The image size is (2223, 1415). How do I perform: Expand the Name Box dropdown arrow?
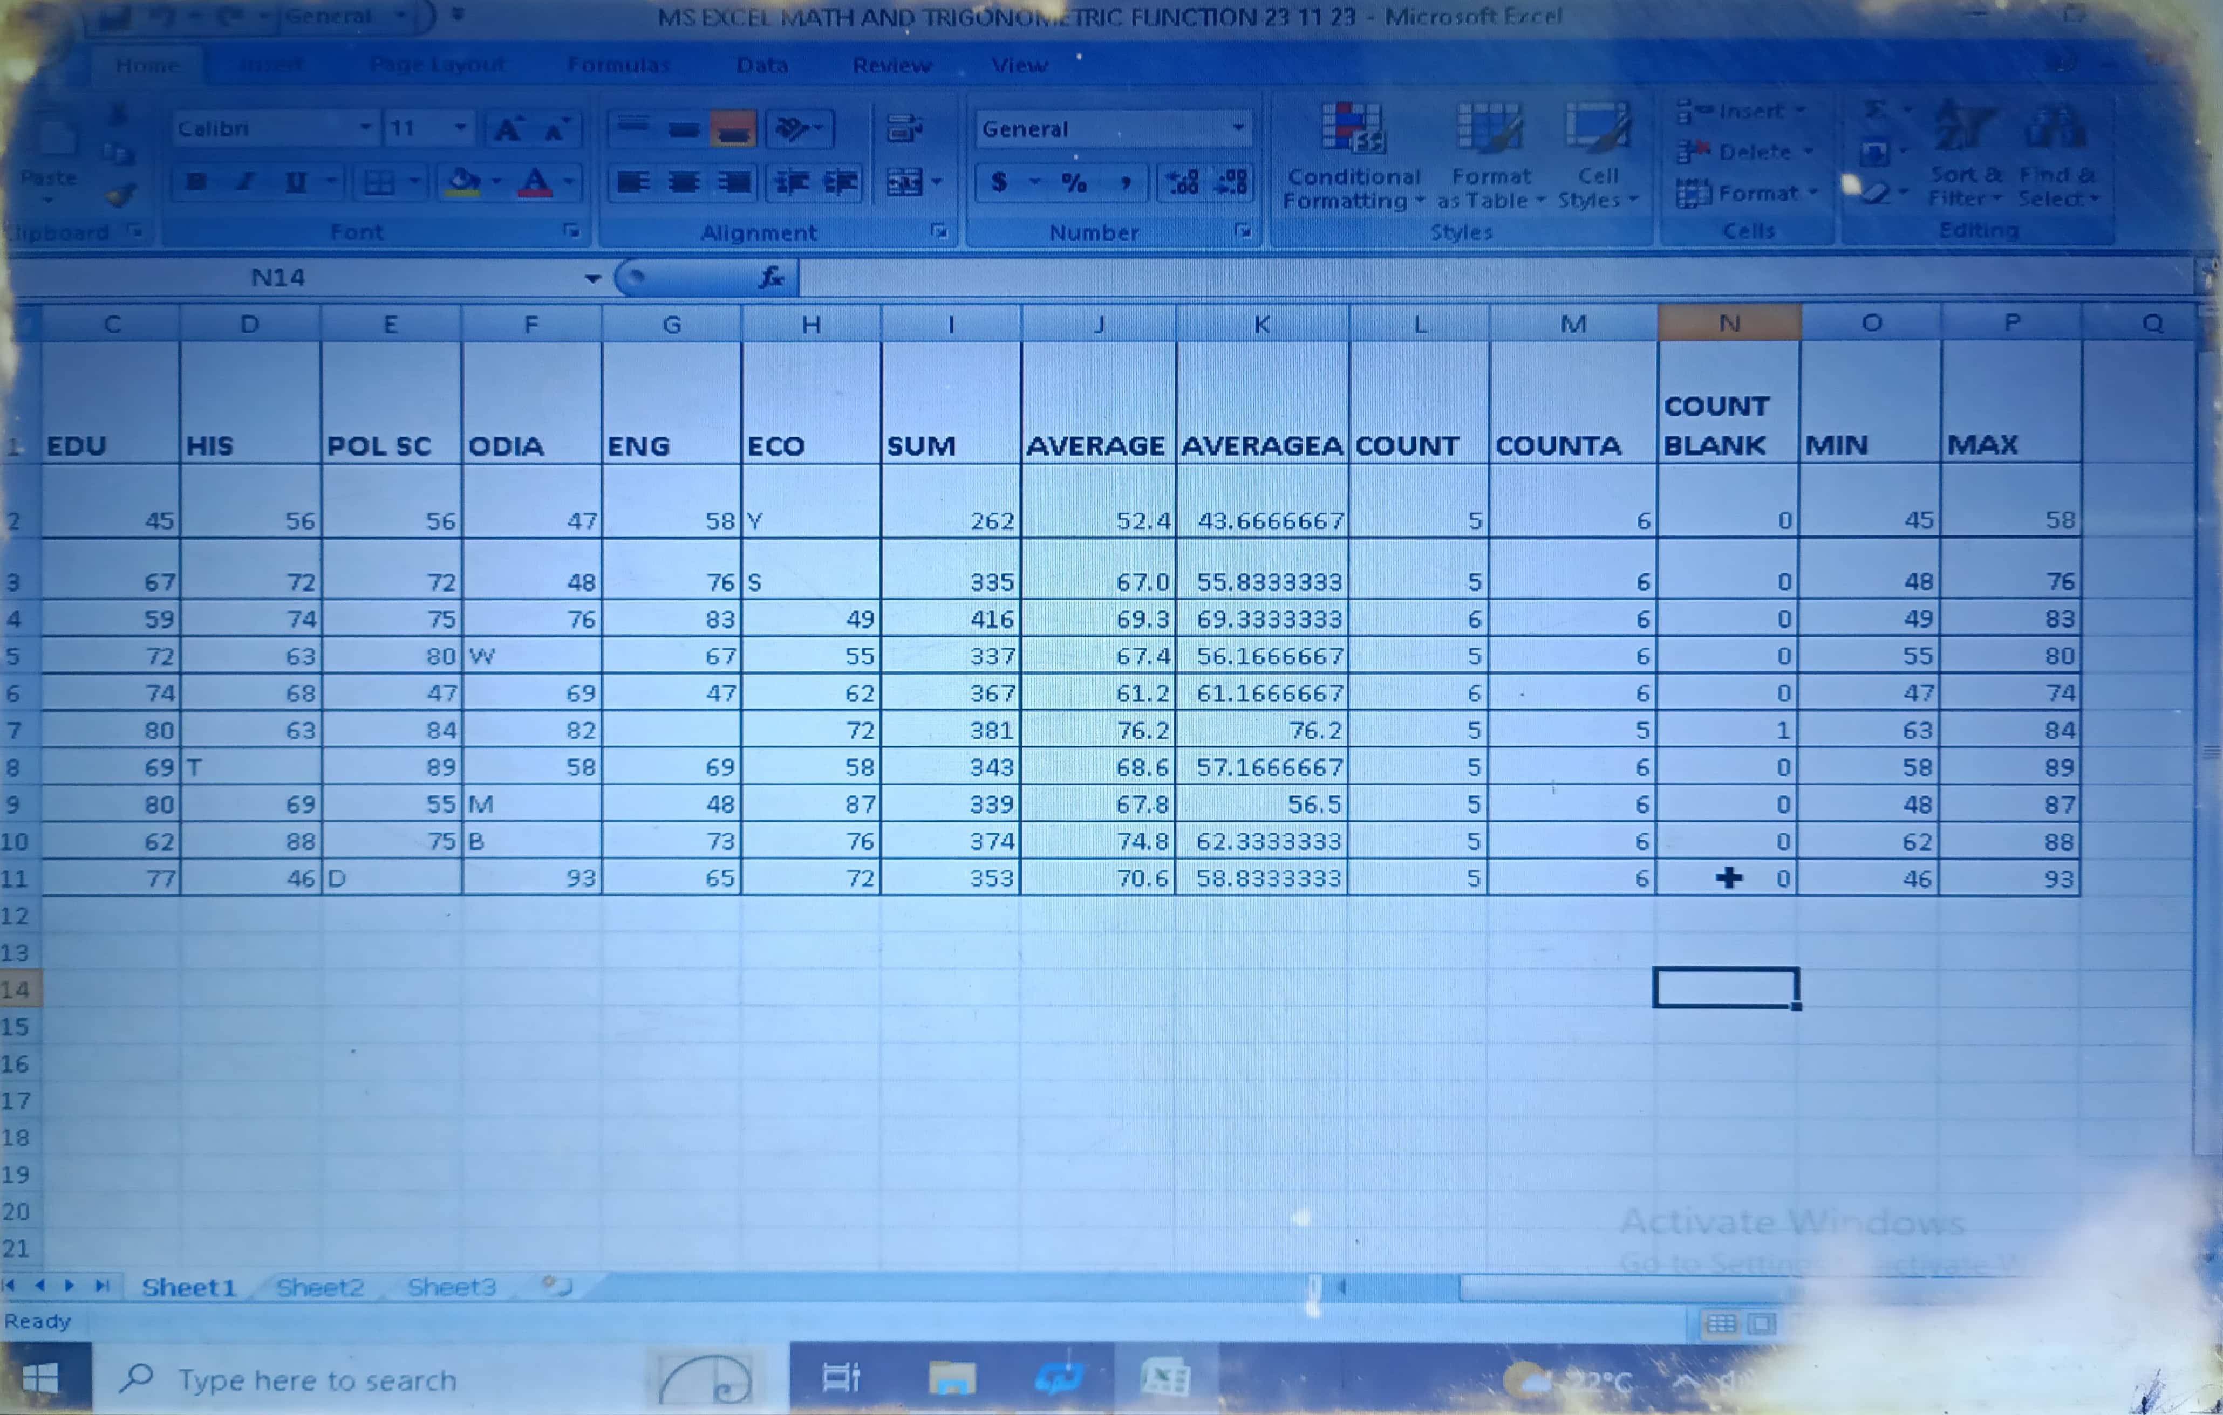coord(592,278)
